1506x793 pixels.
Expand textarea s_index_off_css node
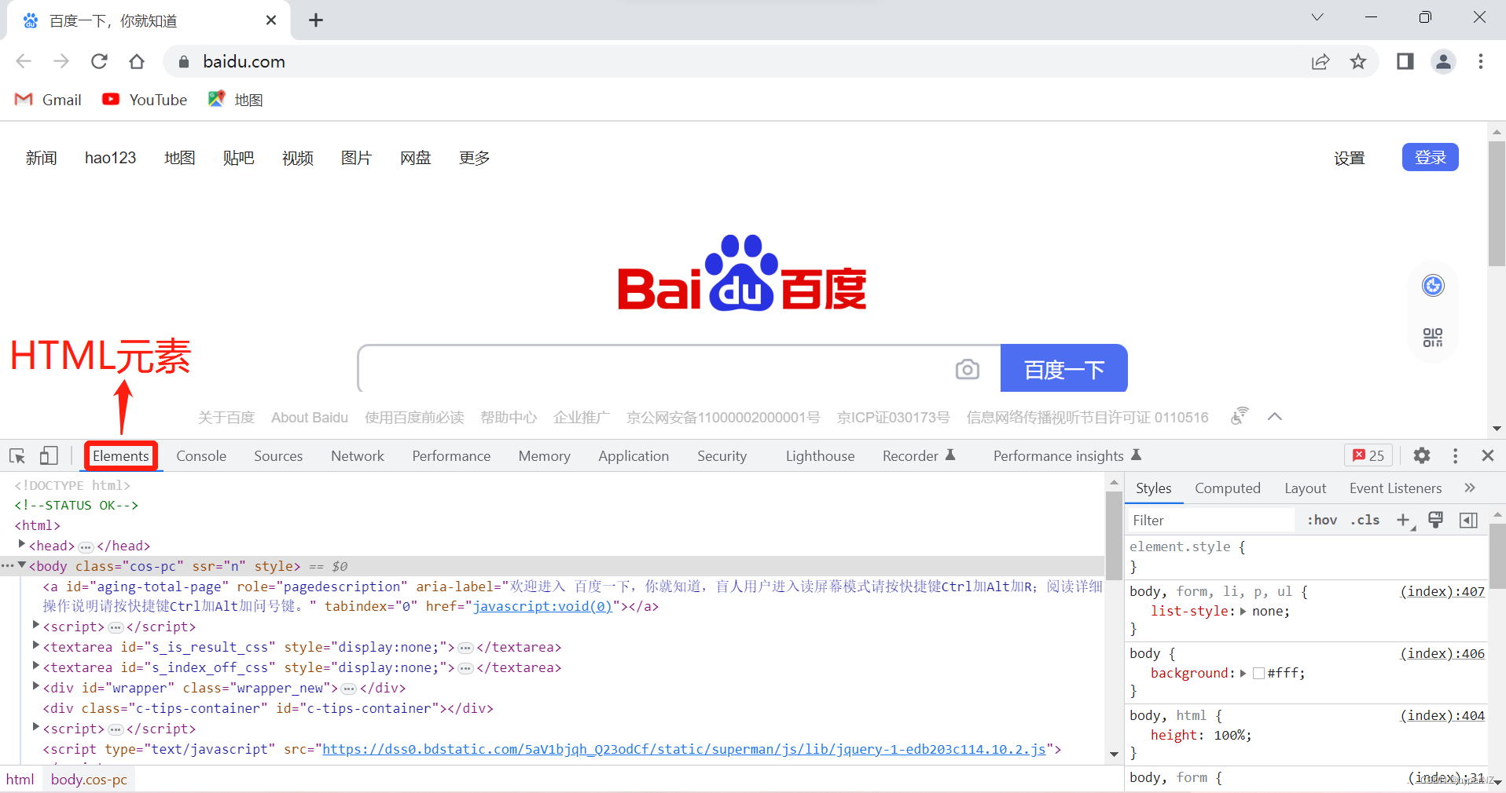tap(35, 666)
